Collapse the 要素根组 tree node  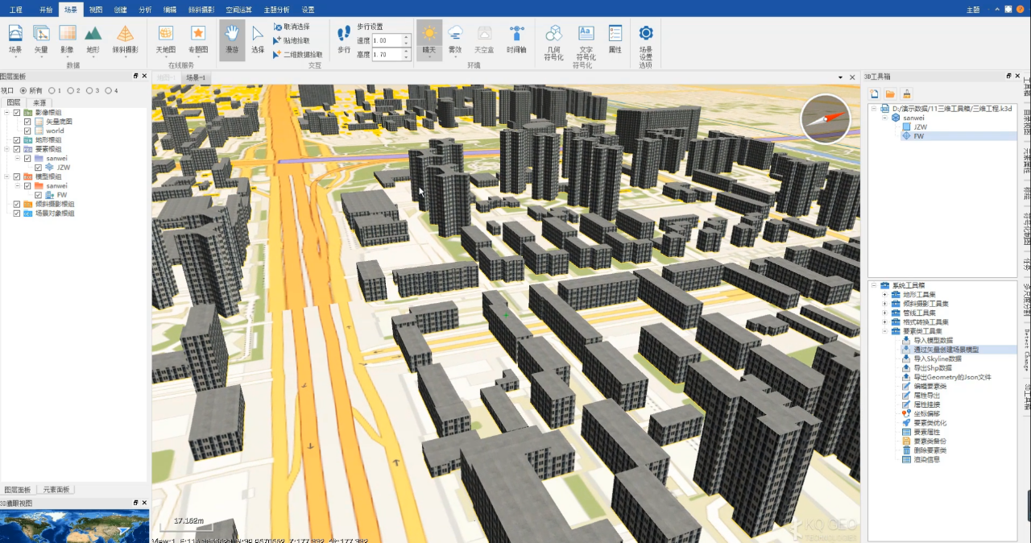tap(7, 149)
